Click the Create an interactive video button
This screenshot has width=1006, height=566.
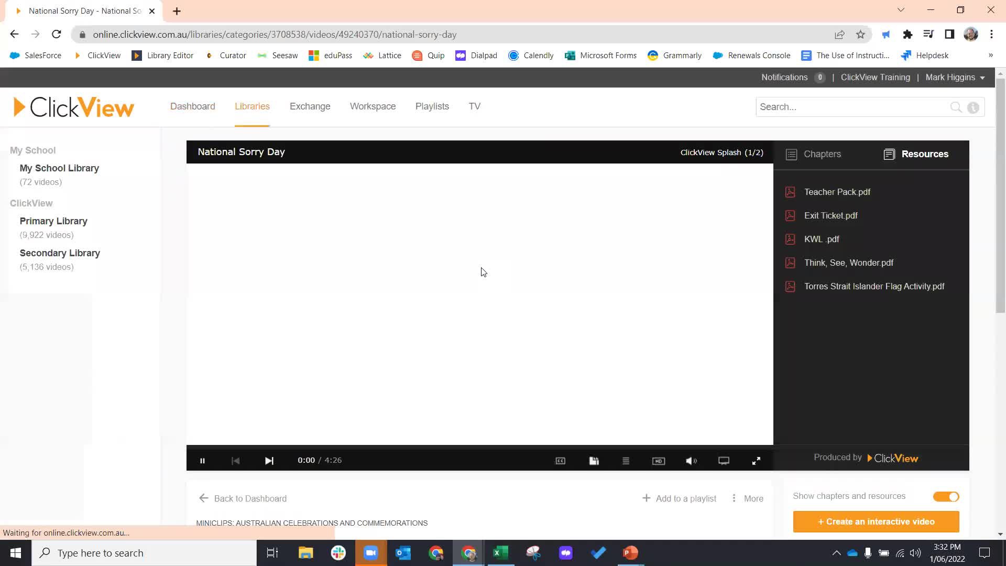coord(876,521)
